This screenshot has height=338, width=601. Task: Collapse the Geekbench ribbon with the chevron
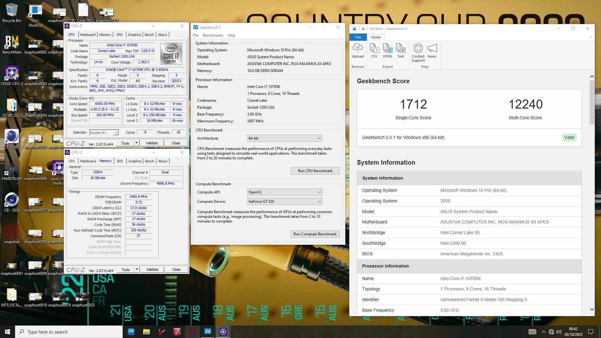591,37
